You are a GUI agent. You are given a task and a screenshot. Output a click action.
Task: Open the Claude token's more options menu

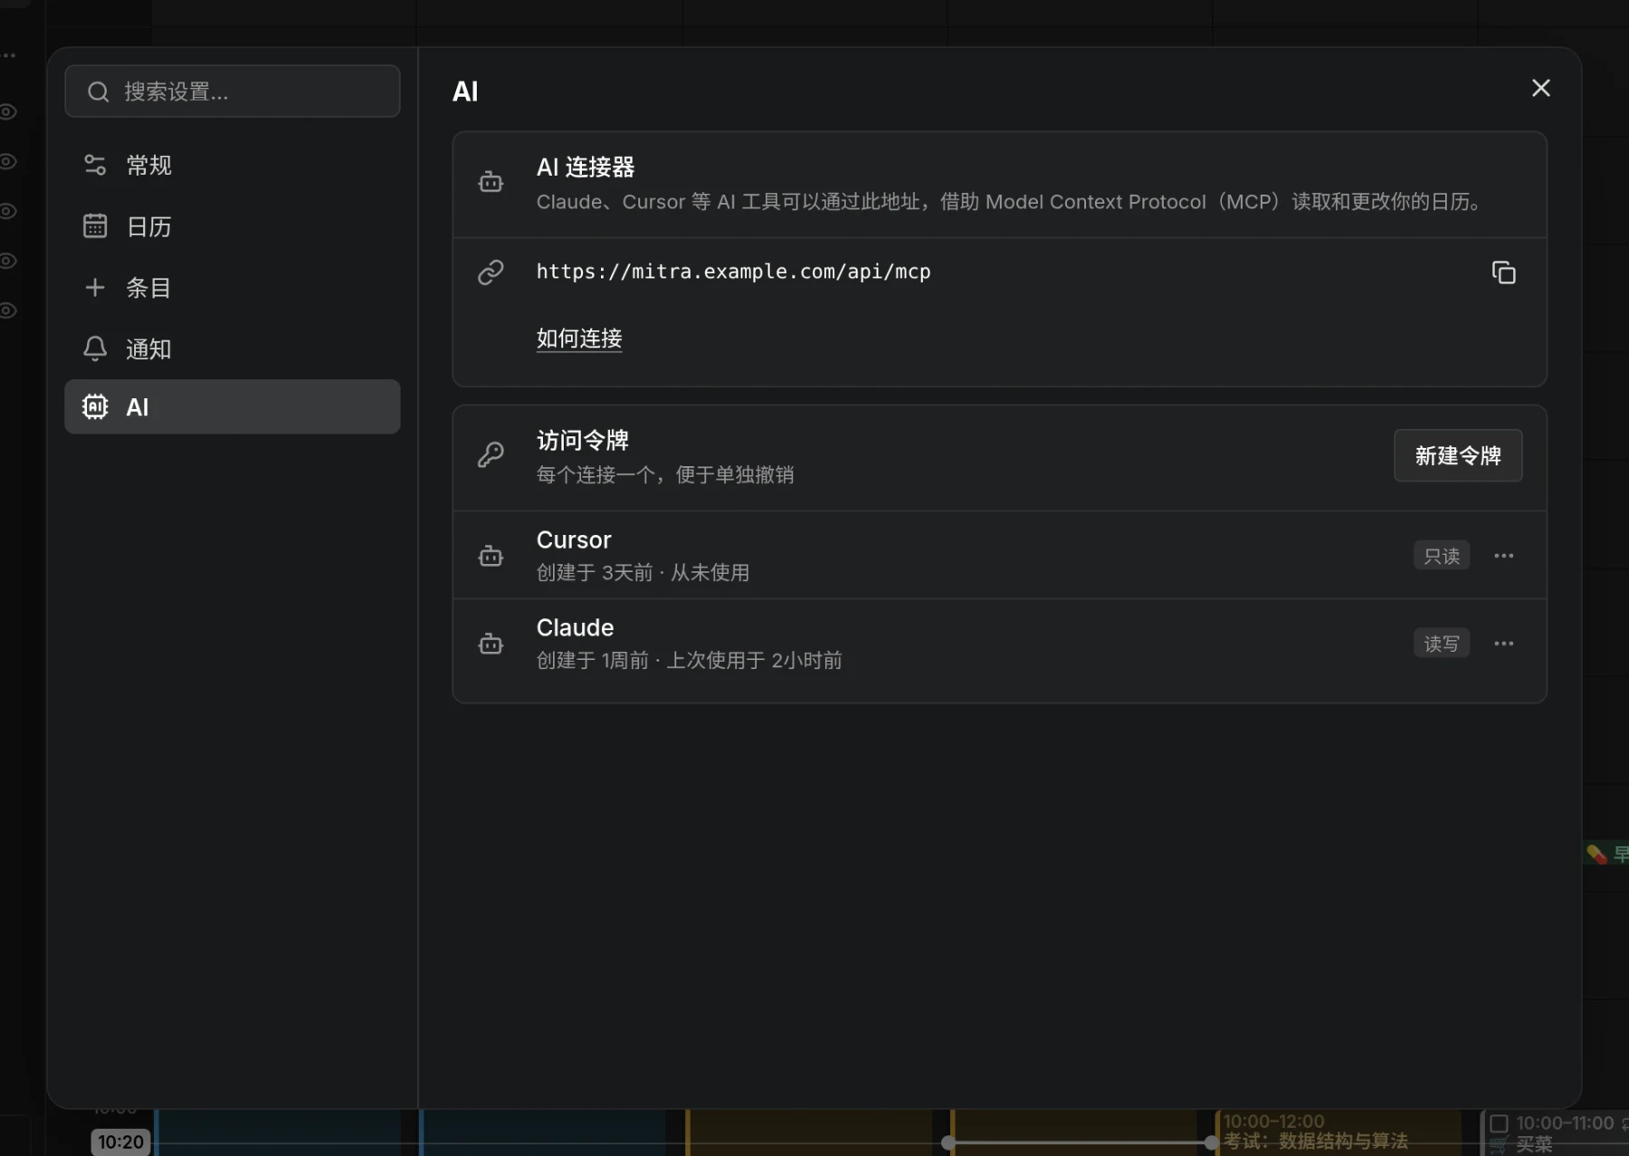(1503, 644)
